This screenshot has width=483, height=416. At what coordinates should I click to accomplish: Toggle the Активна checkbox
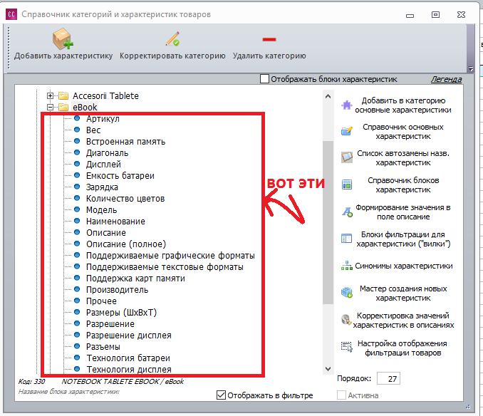pos(341,395)
